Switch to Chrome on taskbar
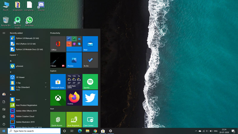The width and height of the screenshot is (238, 134). point(95,131)
